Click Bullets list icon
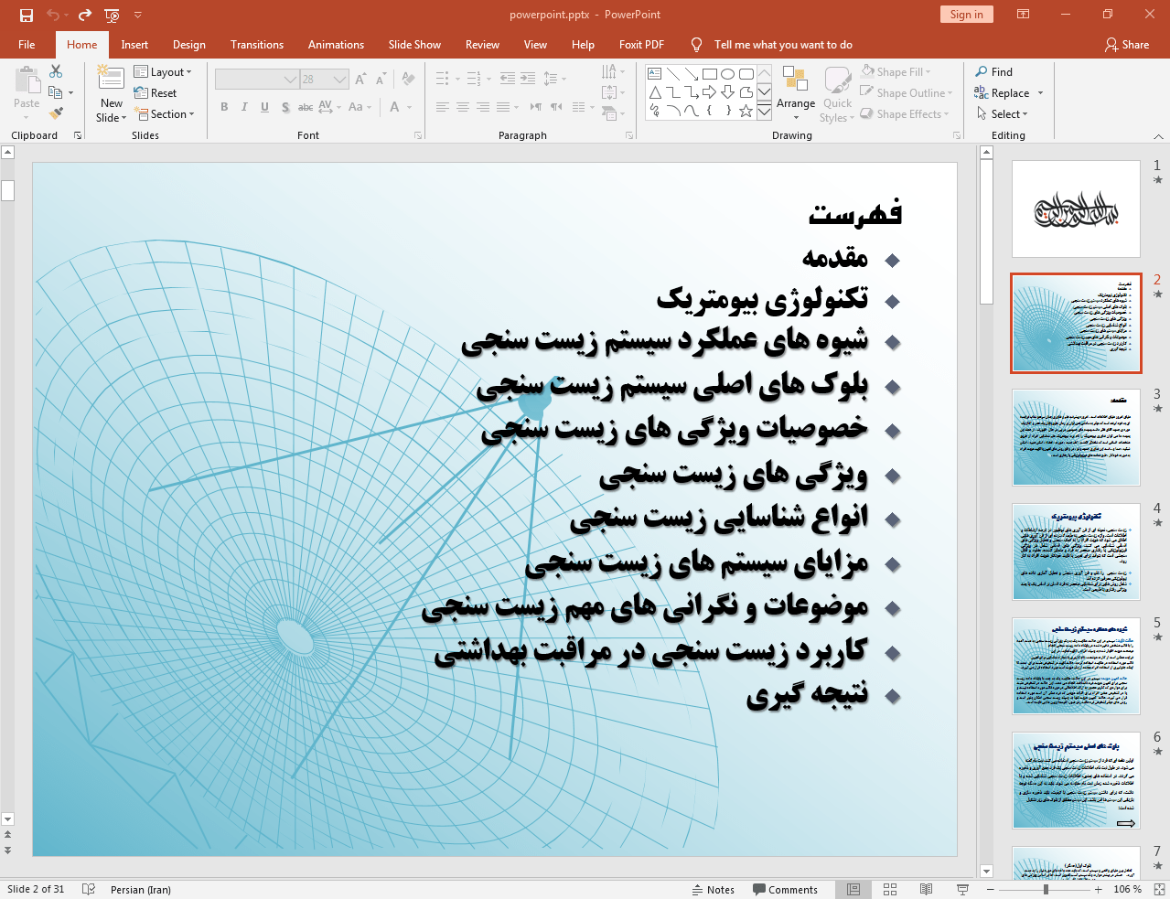 pyautogui.click(x=443, y=79)
